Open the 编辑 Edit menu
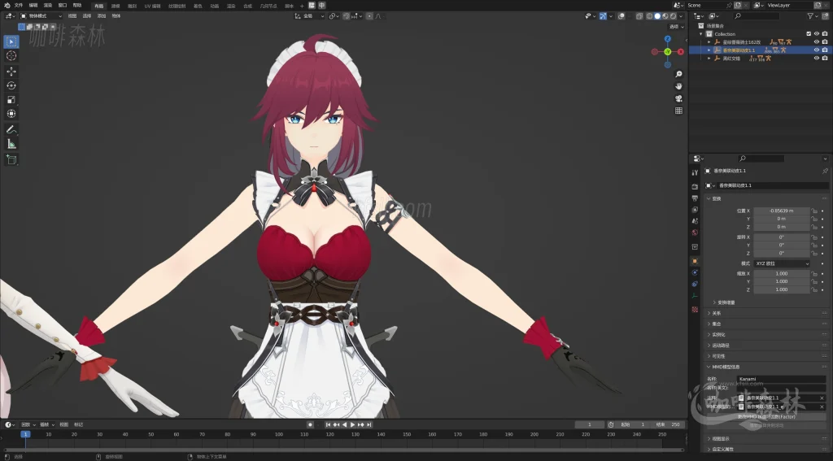The image size is (833, 461). (33, 6)
